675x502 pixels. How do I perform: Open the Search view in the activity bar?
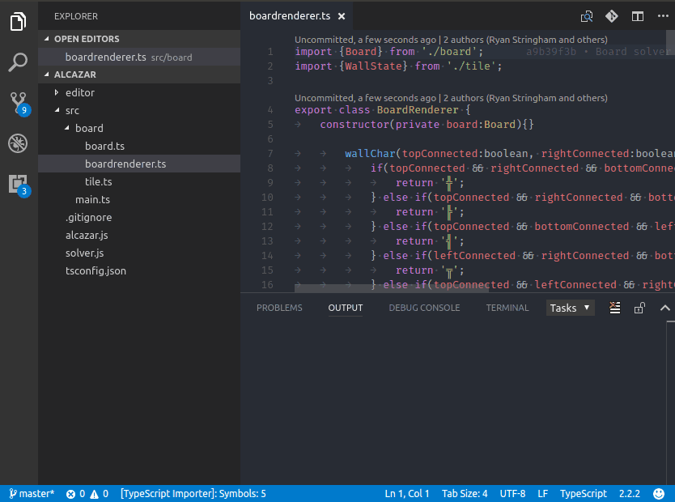coord(18,61)
